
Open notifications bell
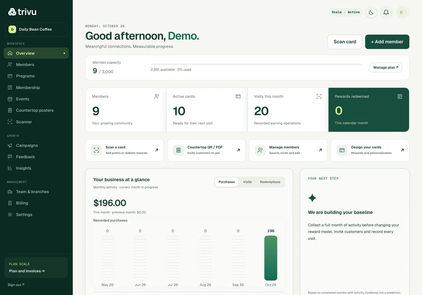(x=386, y=12)
